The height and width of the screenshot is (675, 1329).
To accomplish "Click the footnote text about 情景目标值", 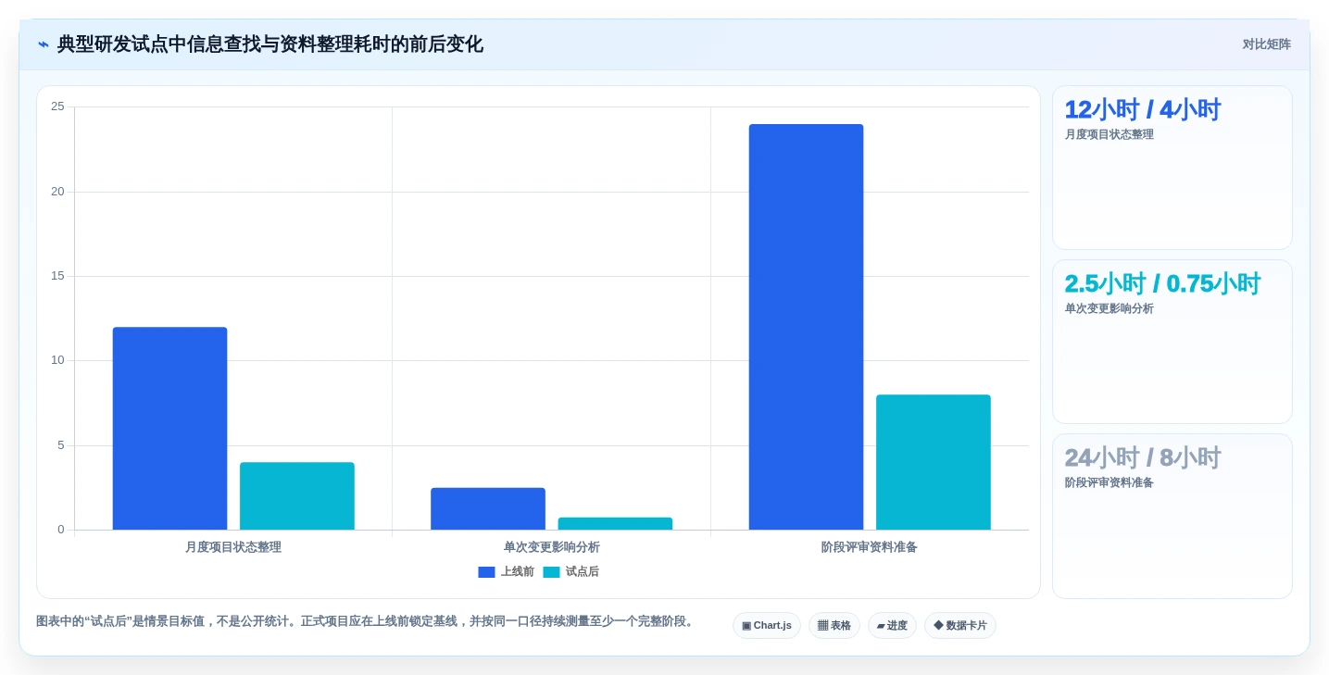I will [x=367, y=621].
